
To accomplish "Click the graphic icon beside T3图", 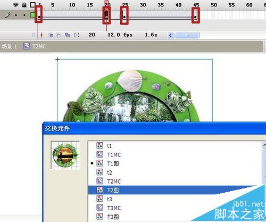I will click(x=99, y=216).
